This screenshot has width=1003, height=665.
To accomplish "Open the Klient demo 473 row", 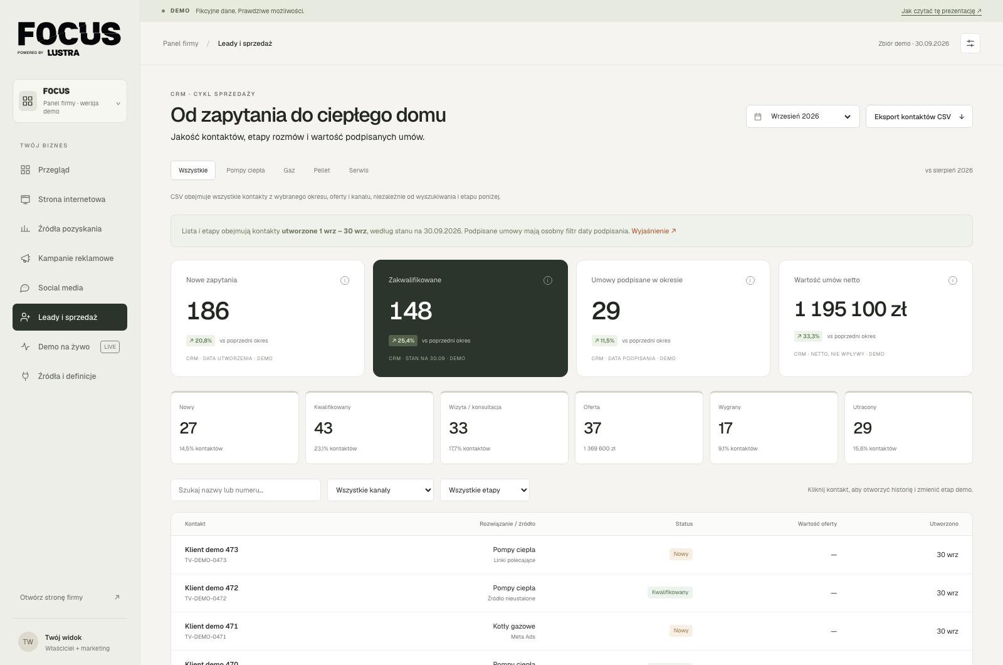I will point(572,555).
